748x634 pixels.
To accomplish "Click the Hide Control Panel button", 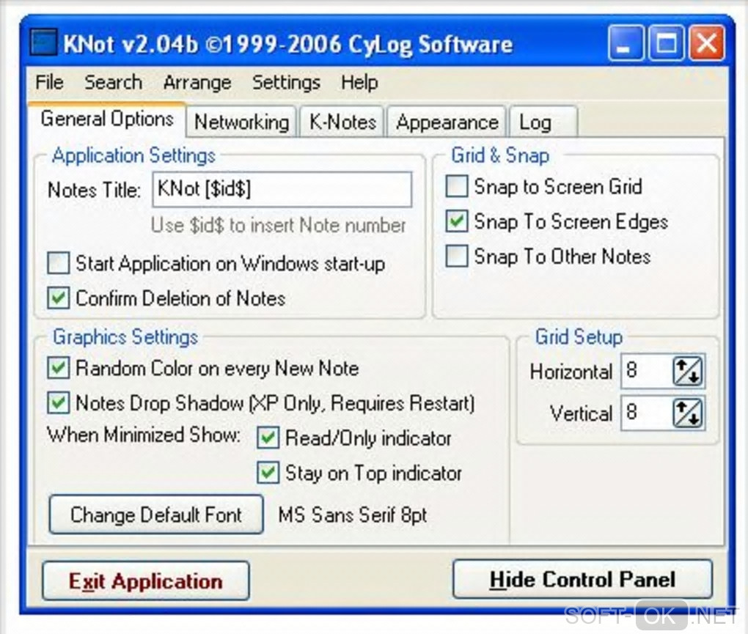I will [582, 579].
